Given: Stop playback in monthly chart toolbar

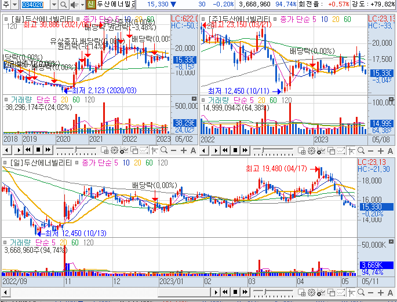Looking at the screenshot, I should (x=38, y=150).
